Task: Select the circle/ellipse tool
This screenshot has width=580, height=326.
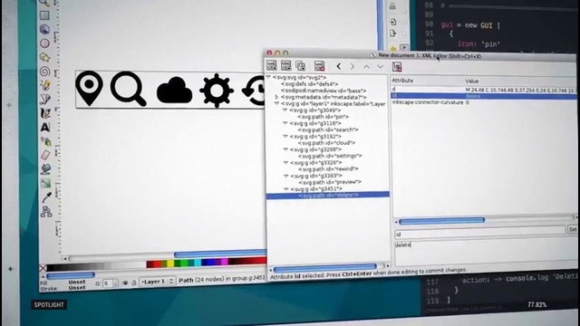Action: pyautogui.click(x=44, y=43)
